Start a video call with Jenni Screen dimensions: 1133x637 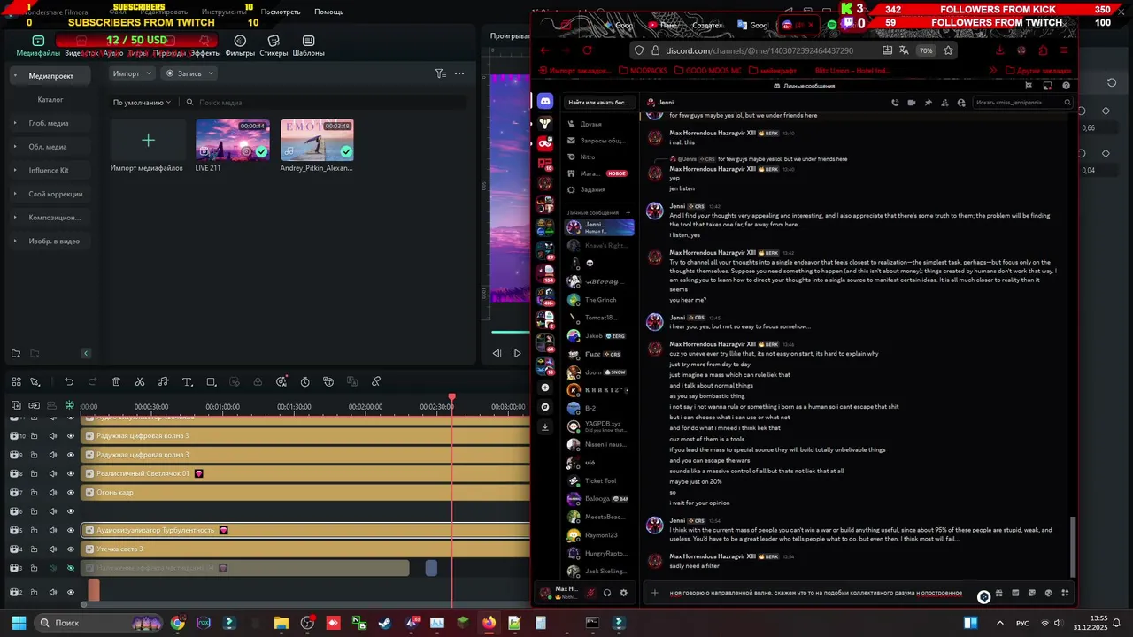(x=912, y=103)
